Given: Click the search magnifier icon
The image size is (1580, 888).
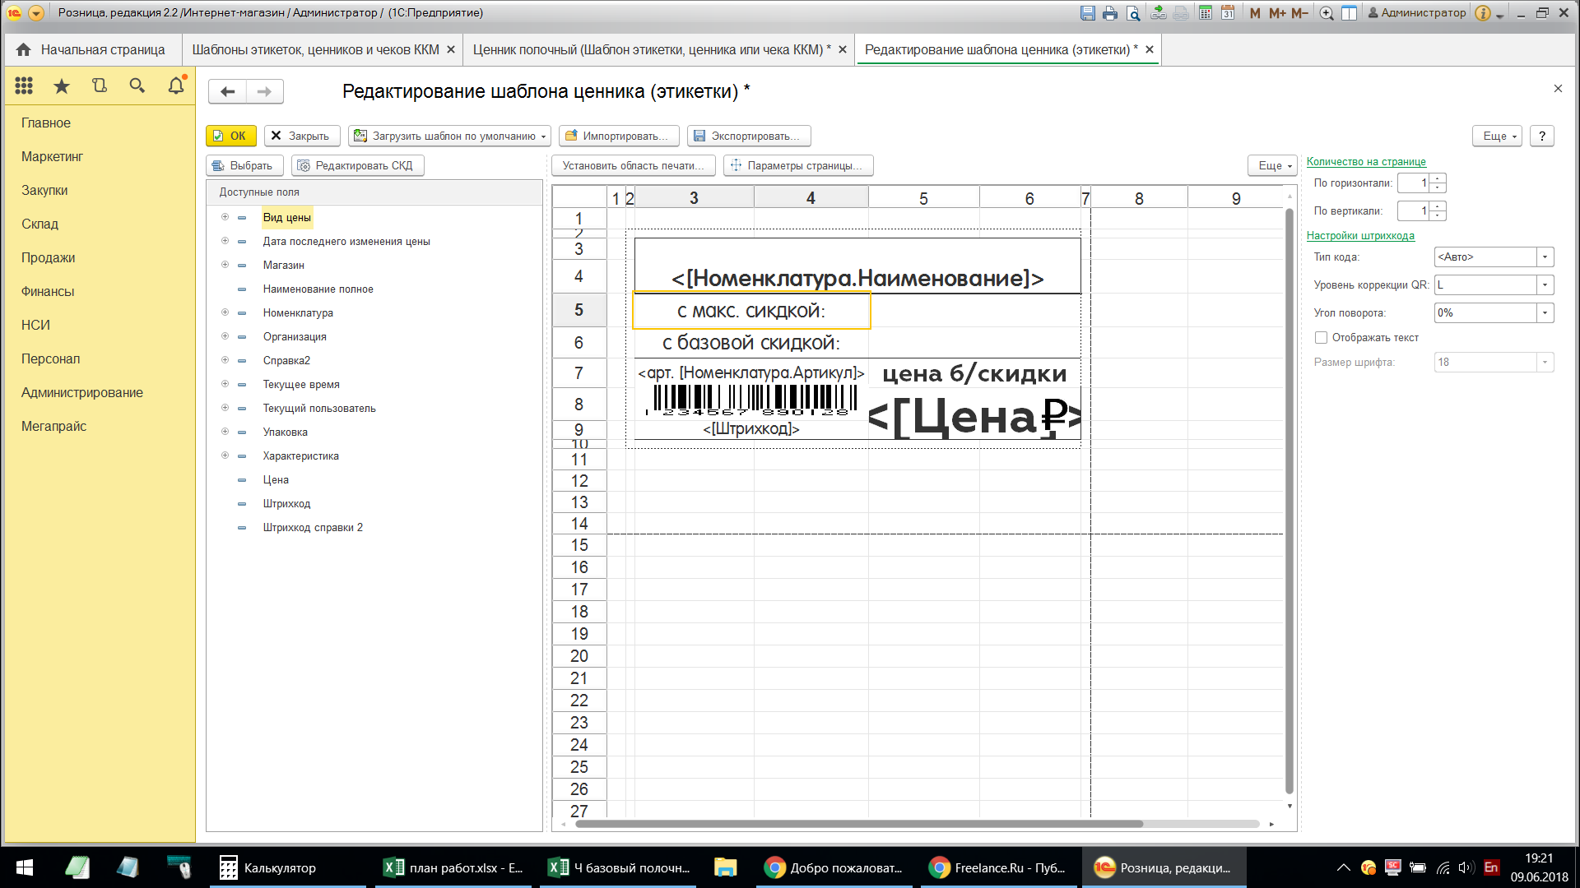Looking at the screenshot, I should point(137,86).
